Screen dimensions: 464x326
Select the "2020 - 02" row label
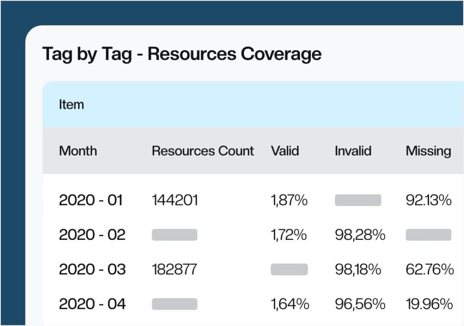click(x=92, y=235)
